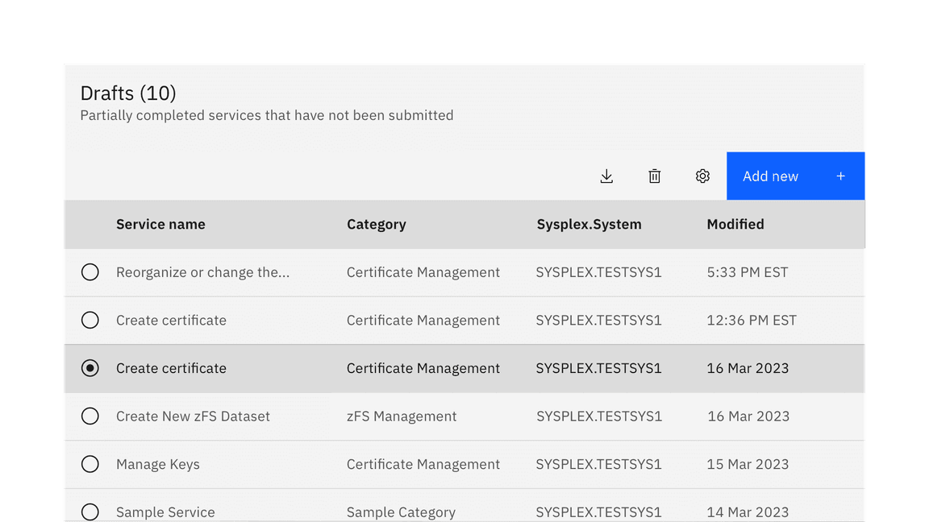Deselect the highlighted Create certificate radio button

pyautogui.click(x=90, y=368)
